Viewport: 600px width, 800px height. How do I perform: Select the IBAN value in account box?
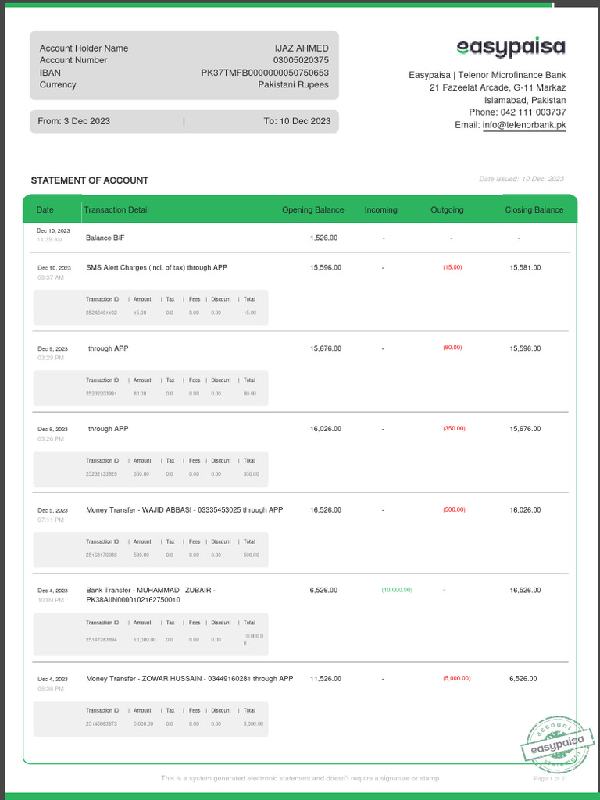pos(265,73)
